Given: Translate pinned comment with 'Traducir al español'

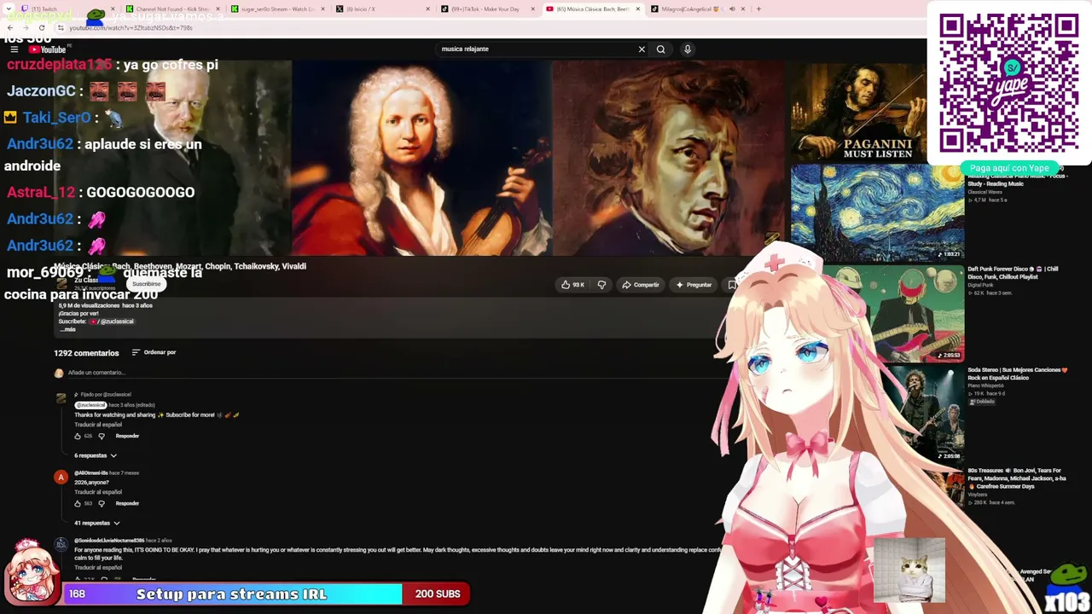Looking at the screenshot, I should (98, 425).
